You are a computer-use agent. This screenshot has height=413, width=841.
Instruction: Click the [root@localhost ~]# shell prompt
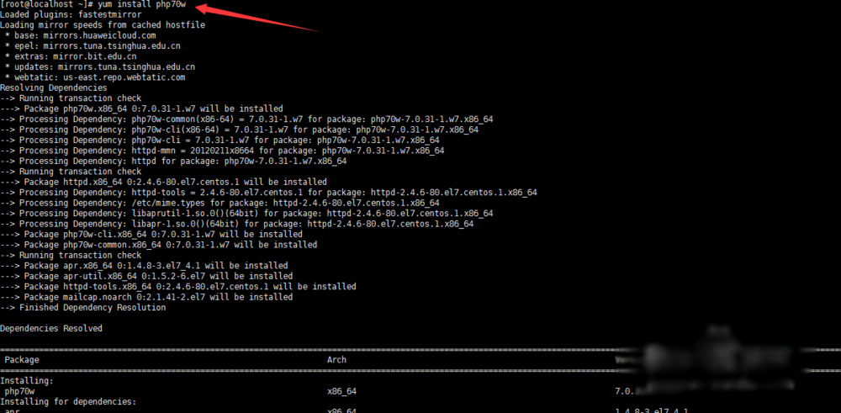[x=45, y=5]
